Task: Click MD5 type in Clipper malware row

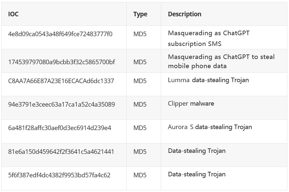Action: (x=140, y=105)
